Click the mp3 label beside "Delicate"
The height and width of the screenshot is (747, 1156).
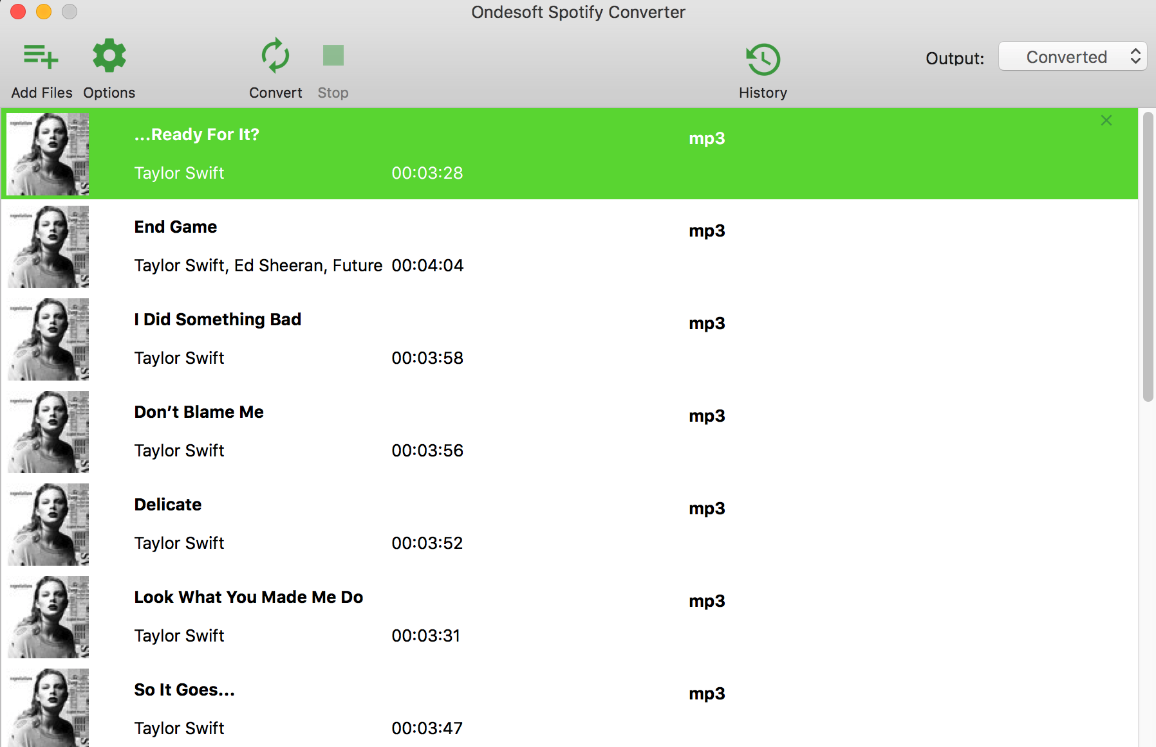point(706,509)
